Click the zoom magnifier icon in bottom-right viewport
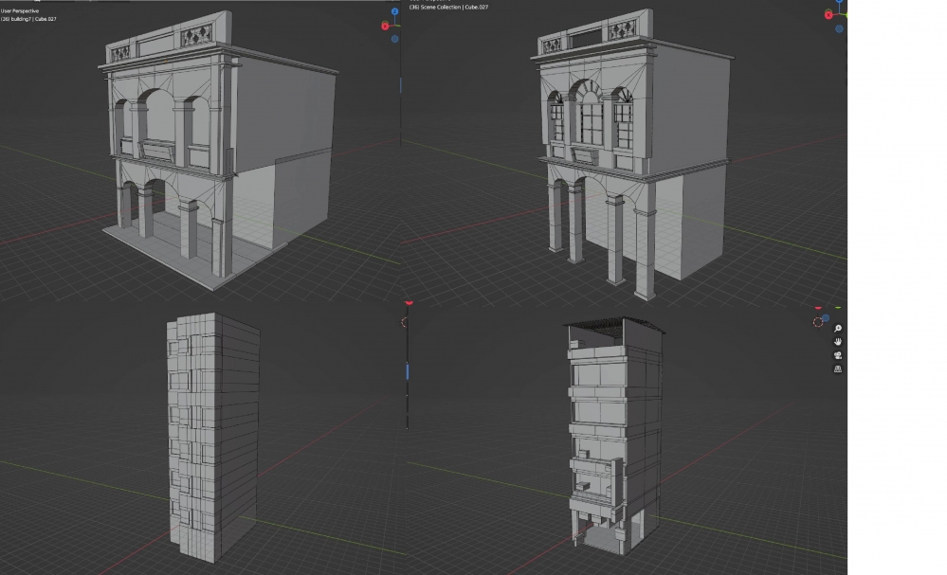This screenshot has width=947, height=575. [838, 328]
